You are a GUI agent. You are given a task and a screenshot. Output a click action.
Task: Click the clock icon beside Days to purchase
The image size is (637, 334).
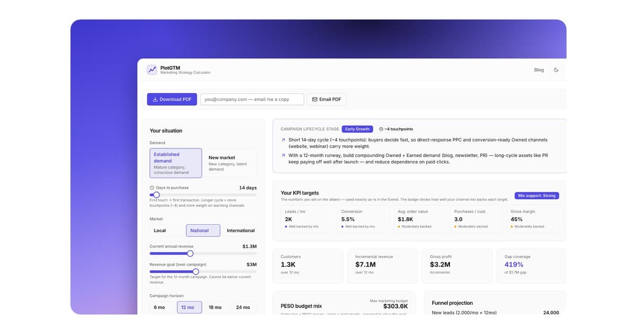(152, 188)
